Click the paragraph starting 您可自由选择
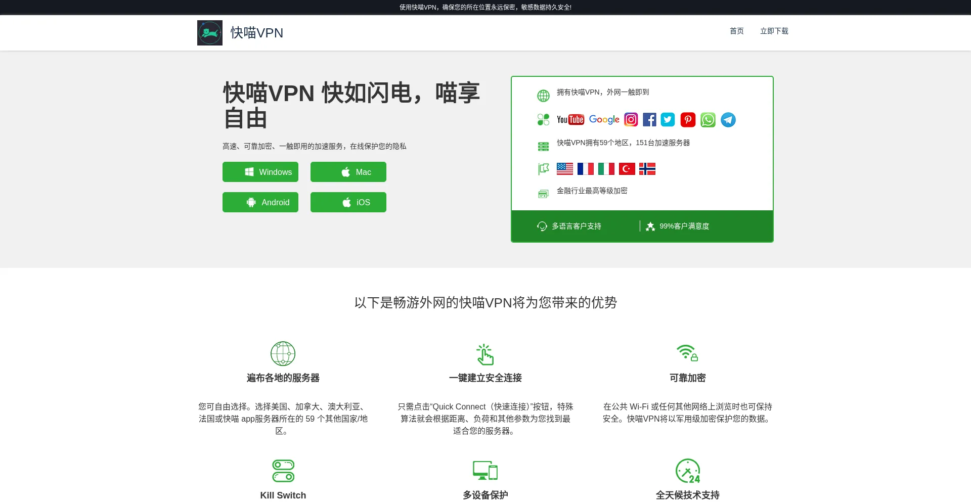 283,419
